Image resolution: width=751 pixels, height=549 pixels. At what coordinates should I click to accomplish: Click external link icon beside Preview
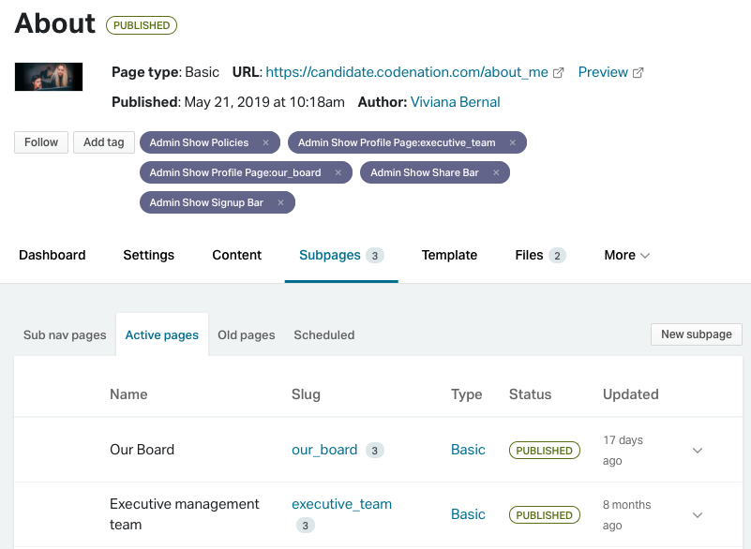pos(638,73)
